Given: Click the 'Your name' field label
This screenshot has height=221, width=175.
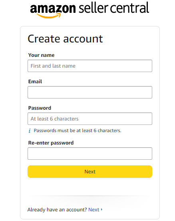Looking at the screenshot, I should point(42,55).
